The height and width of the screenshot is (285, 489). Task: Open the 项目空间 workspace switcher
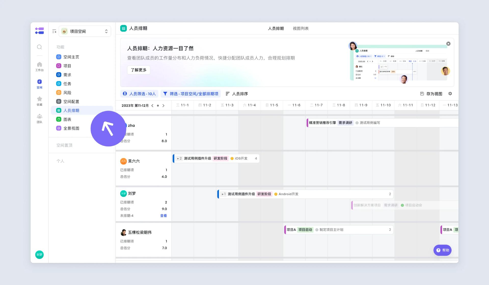(x=85, y=31)
